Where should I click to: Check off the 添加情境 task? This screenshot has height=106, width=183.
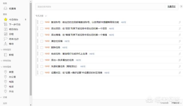pyautogui.click(x=42, y=35)
